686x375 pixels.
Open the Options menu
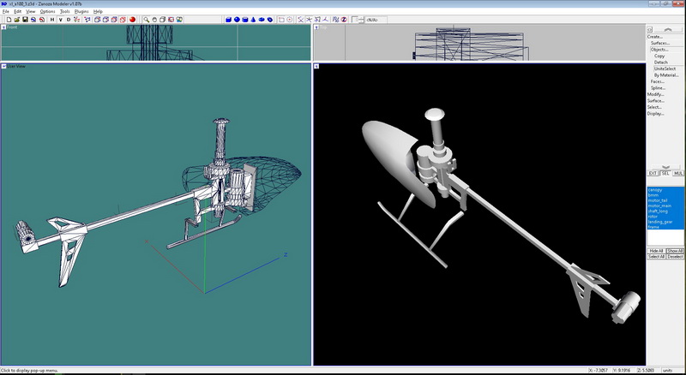tap(47, 11)
